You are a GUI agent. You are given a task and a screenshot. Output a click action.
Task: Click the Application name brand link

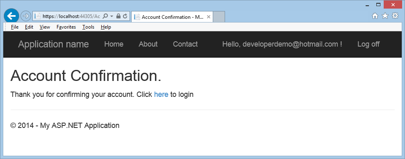(53, 44)
